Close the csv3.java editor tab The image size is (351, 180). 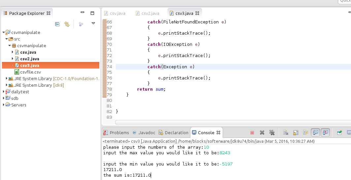(197, 13)
